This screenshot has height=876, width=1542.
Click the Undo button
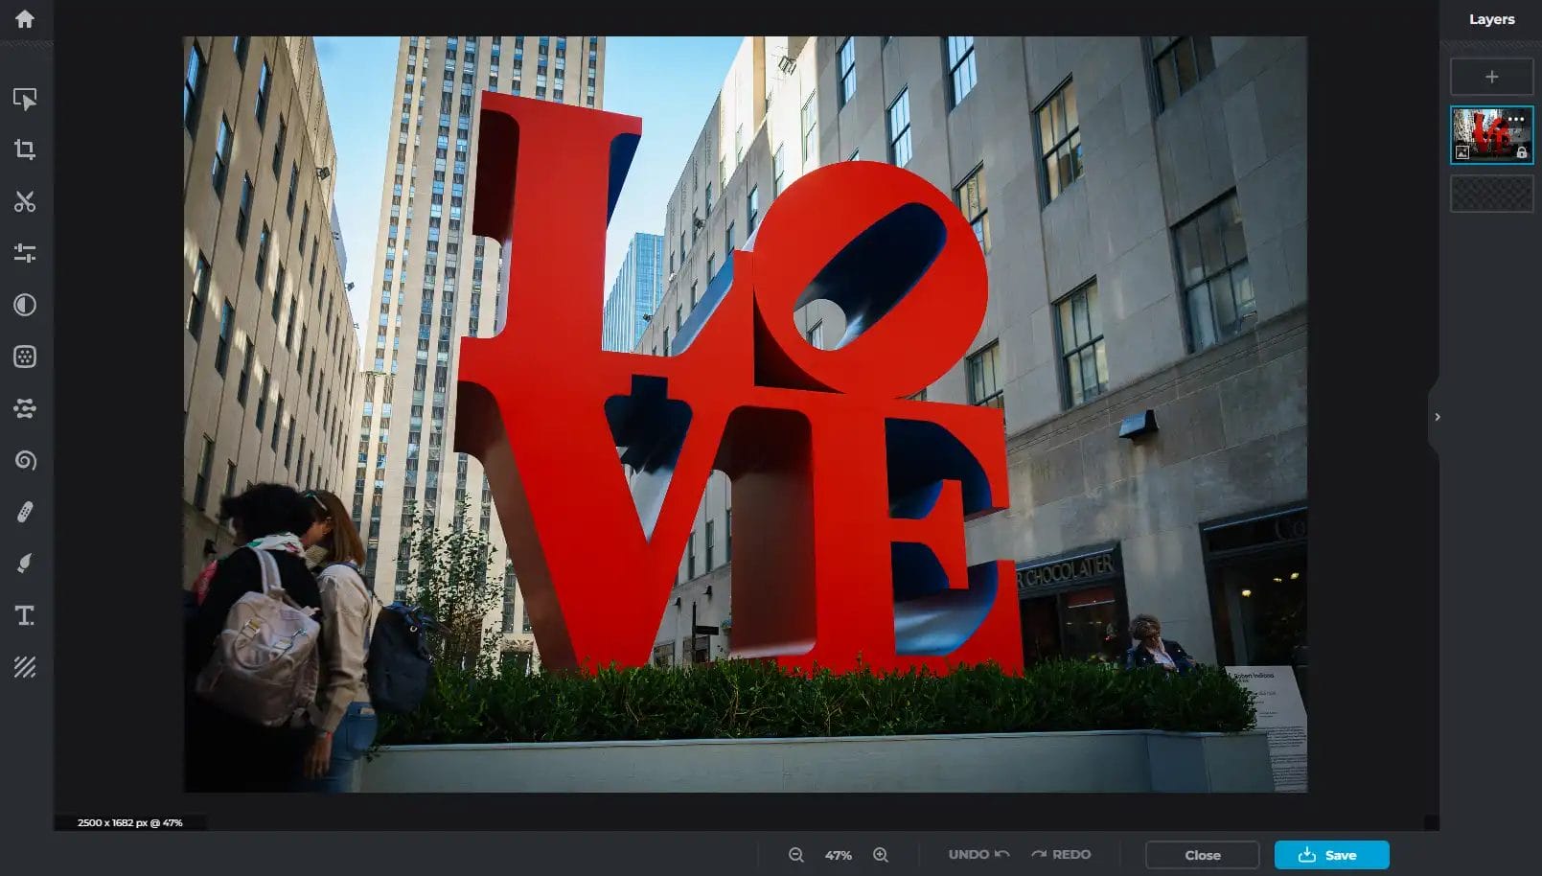(978, 855)
